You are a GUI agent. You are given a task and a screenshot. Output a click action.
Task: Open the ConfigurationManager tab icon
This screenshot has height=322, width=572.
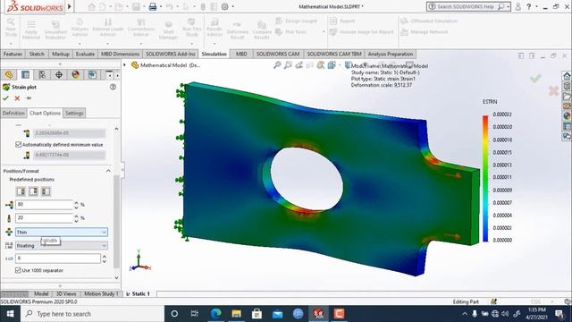[x=42, y=75]
